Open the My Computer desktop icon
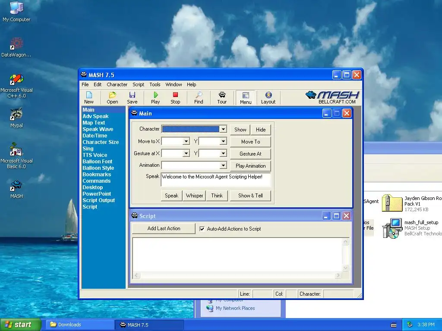The image size is (442, 331). click(x=16, y=11)
